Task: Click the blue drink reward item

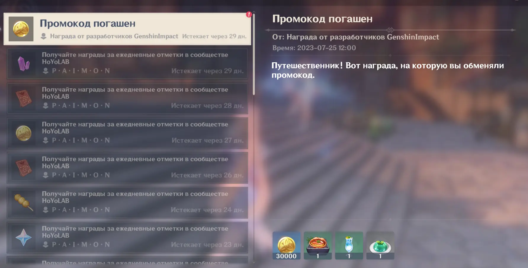Action: pyautogui.click(x=349, y=246)
